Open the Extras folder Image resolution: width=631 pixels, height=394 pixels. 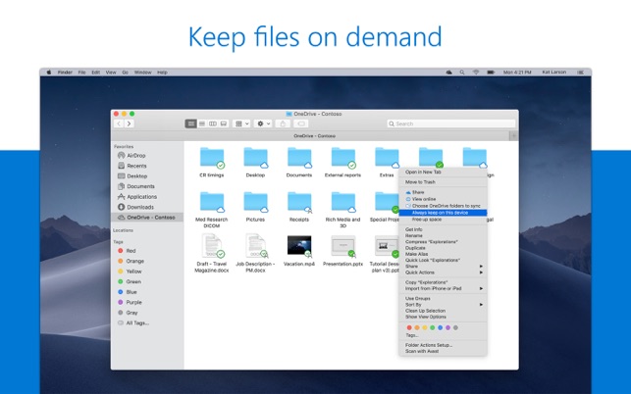click(x=387, y=158)
